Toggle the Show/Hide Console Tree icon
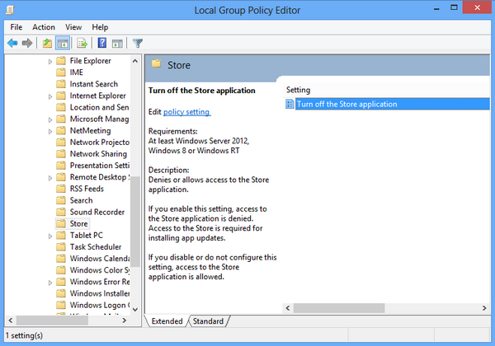 point(63,43)
